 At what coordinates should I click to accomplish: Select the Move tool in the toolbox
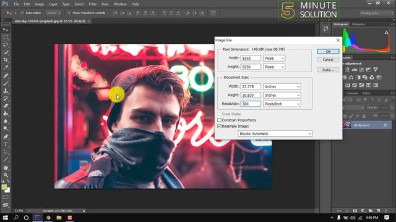[6, 30]
